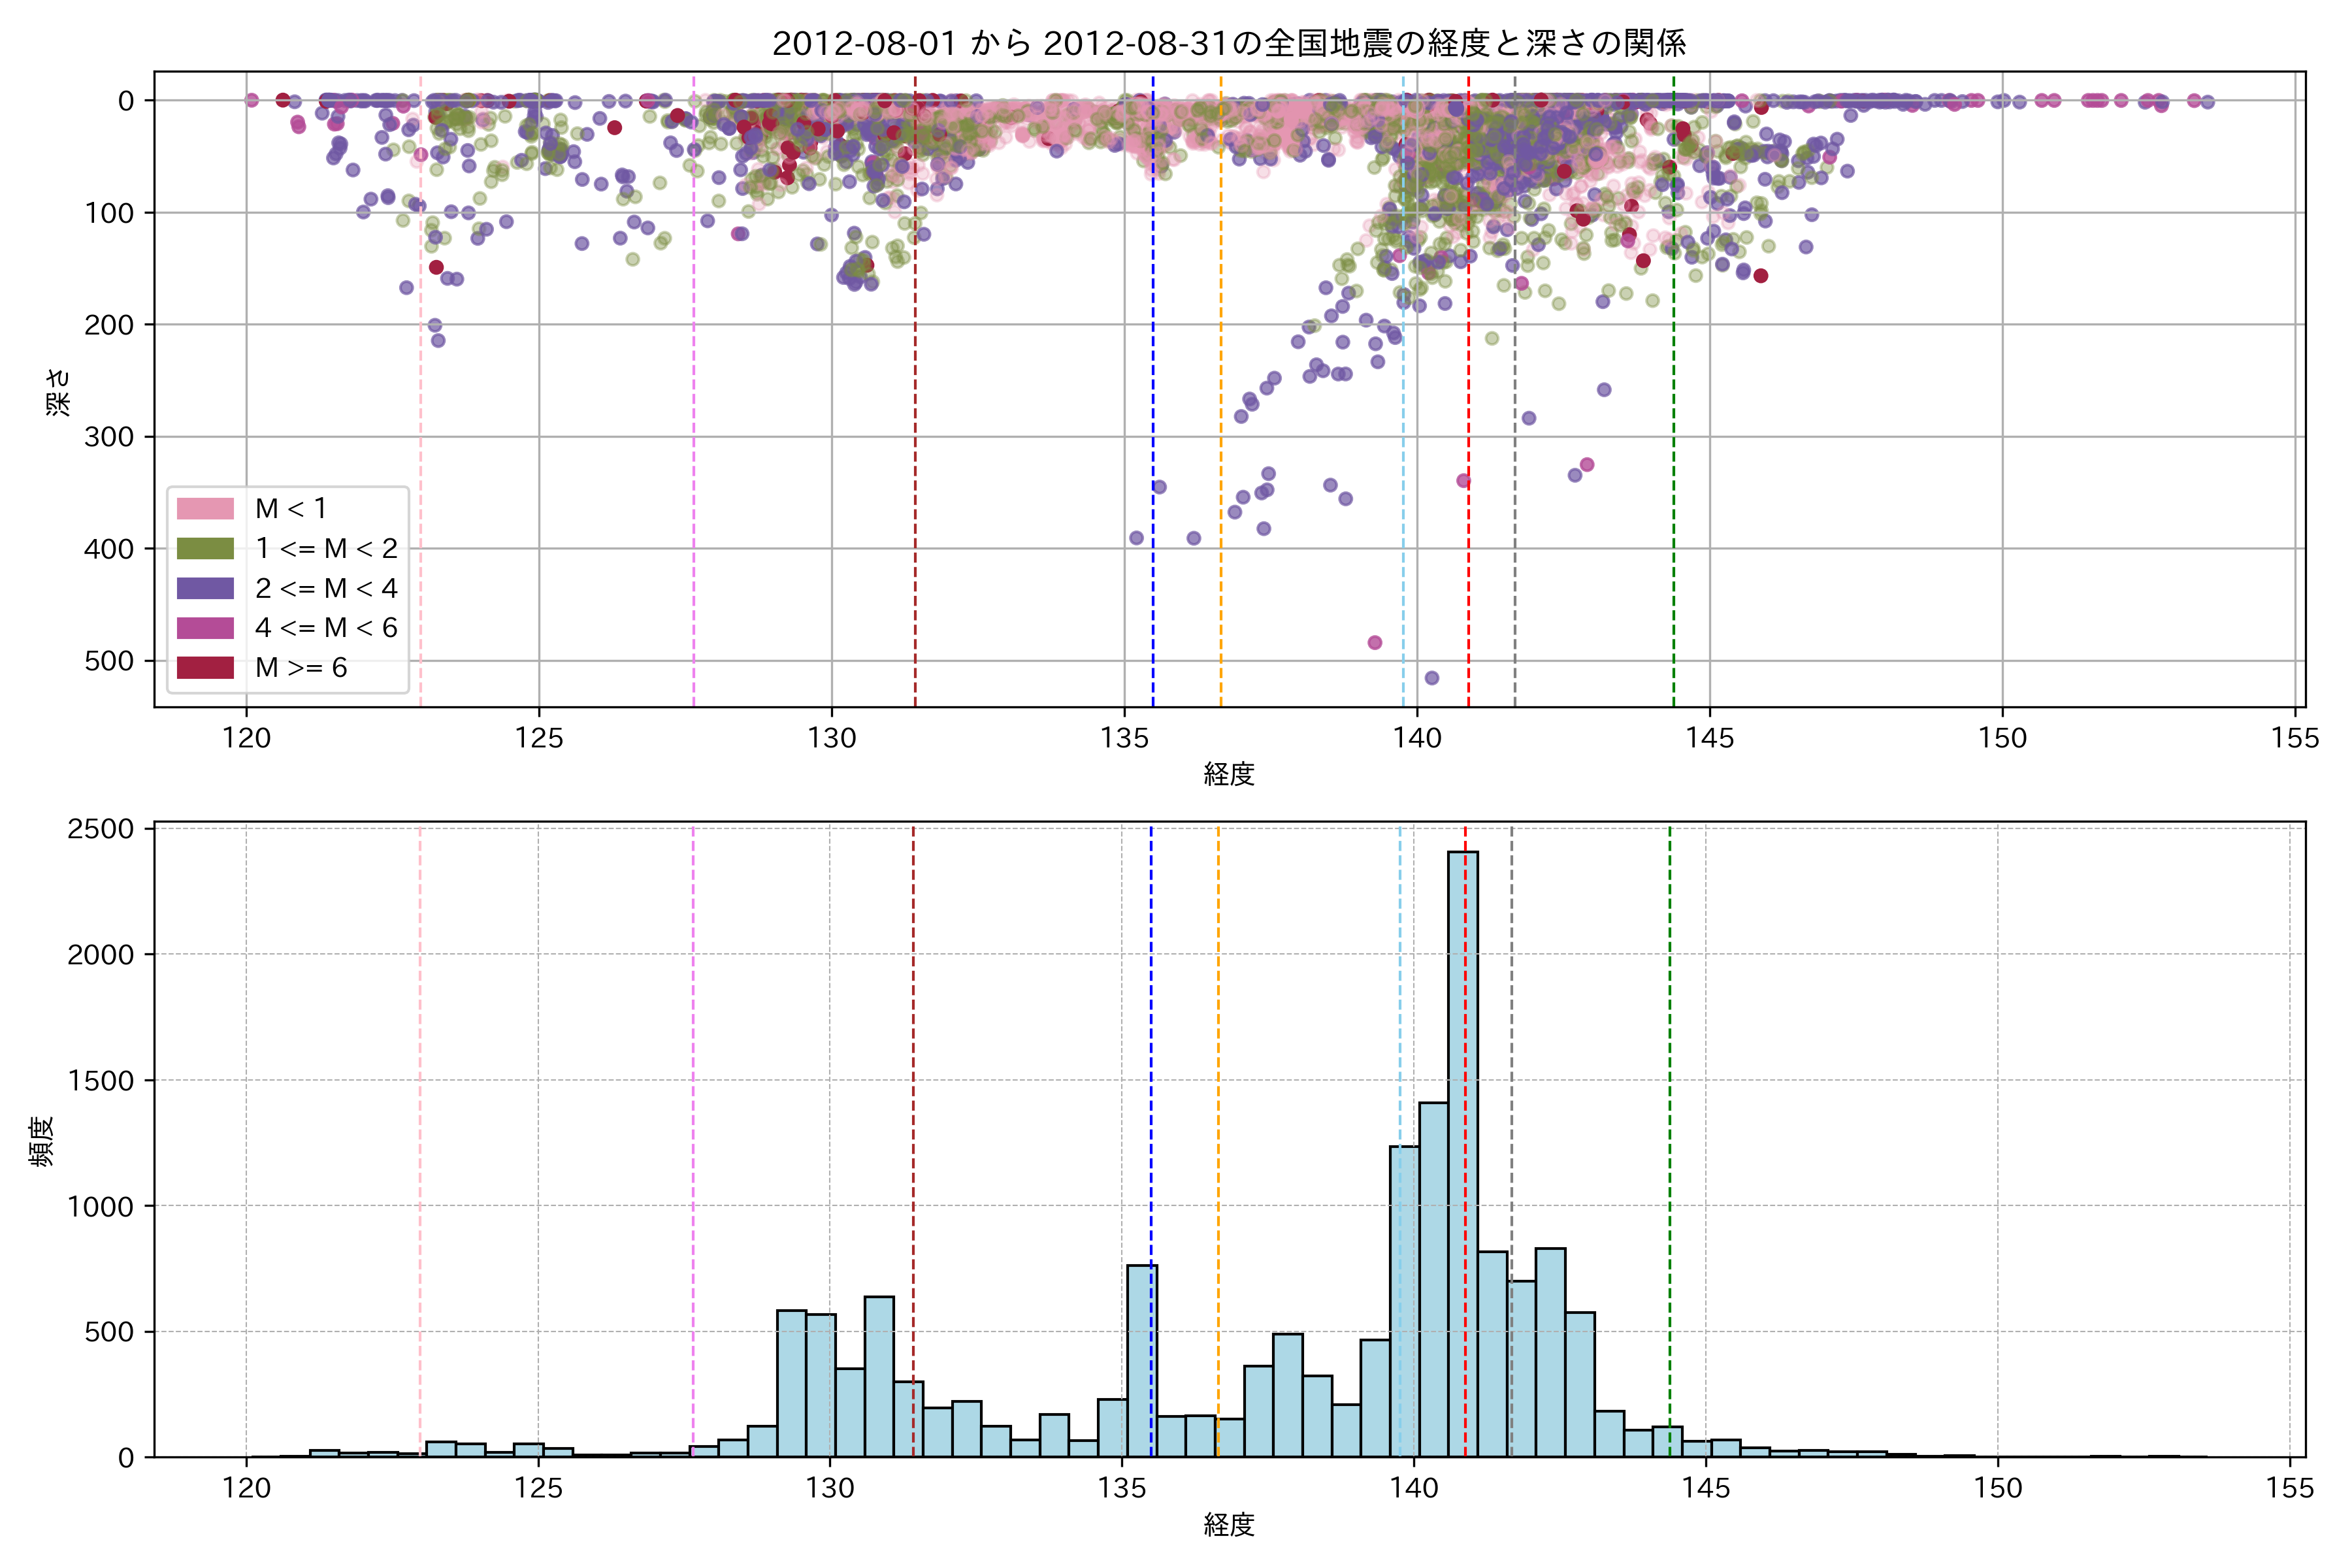2352x1568 pixels.
Task: Click the 'M >= 6' legend label text
Action: (301, 668)
